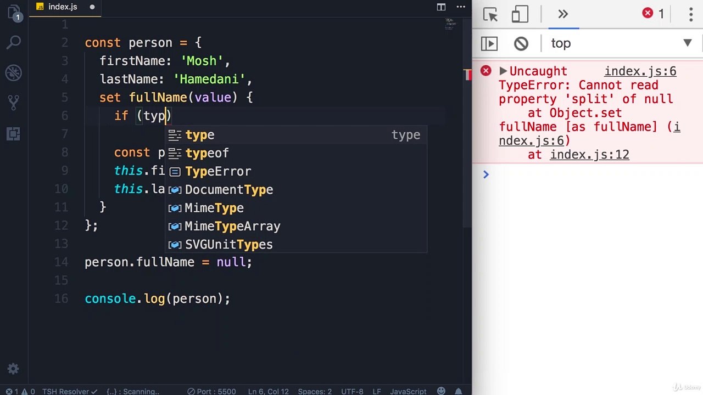Choose the SVGUnitTypes suggestion

pos(296,245)
